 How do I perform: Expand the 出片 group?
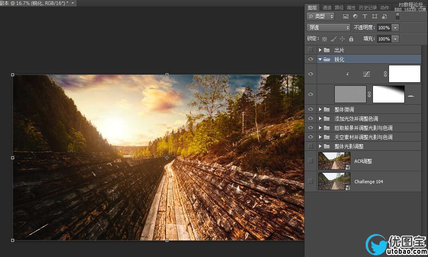pyautogui.click(x=320, y=50)
